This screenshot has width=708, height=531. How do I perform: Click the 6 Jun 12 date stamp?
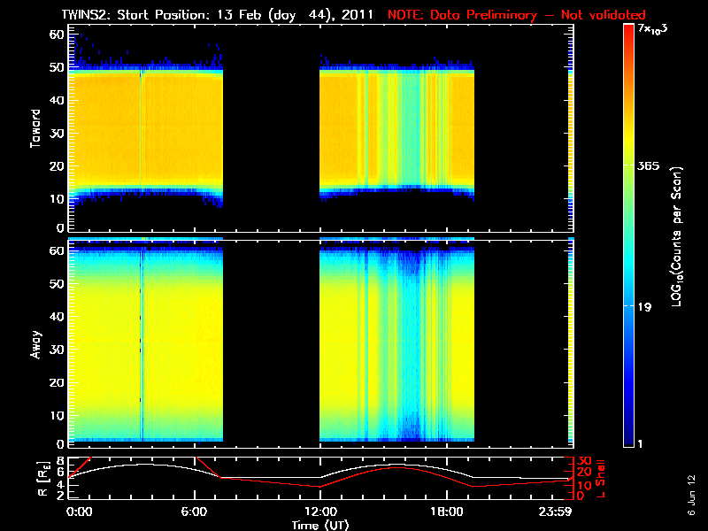tap(691, 495)
